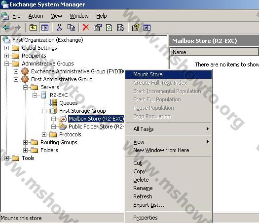
Task: Click the First Organization globe icon
Action: tap(6, 40)
